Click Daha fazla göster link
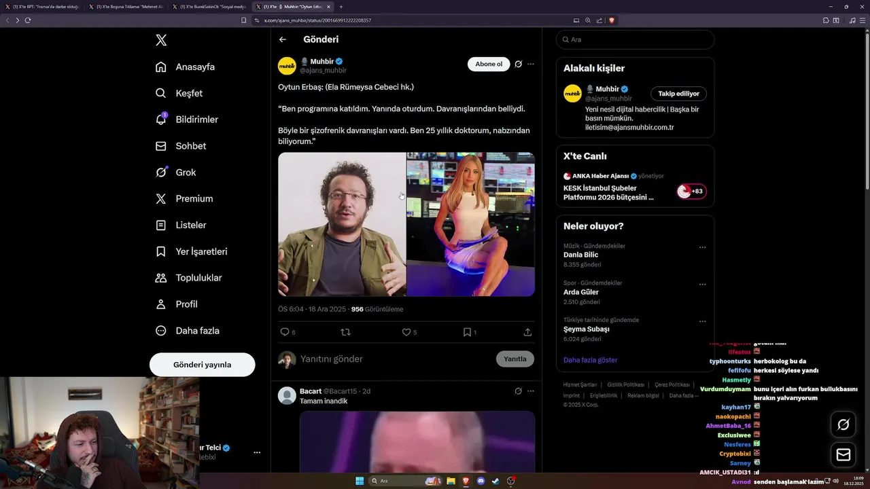870x489 pixels. coord(590,360)
